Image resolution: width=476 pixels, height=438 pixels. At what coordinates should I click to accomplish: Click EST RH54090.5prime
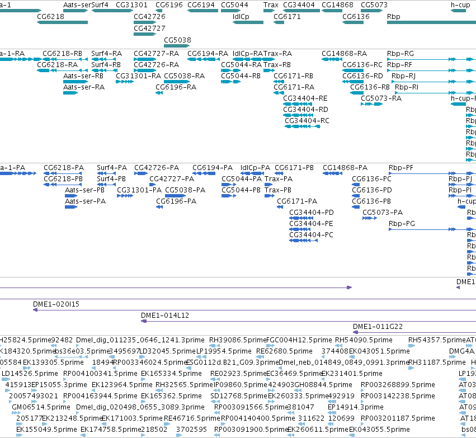tap(364, 340)
